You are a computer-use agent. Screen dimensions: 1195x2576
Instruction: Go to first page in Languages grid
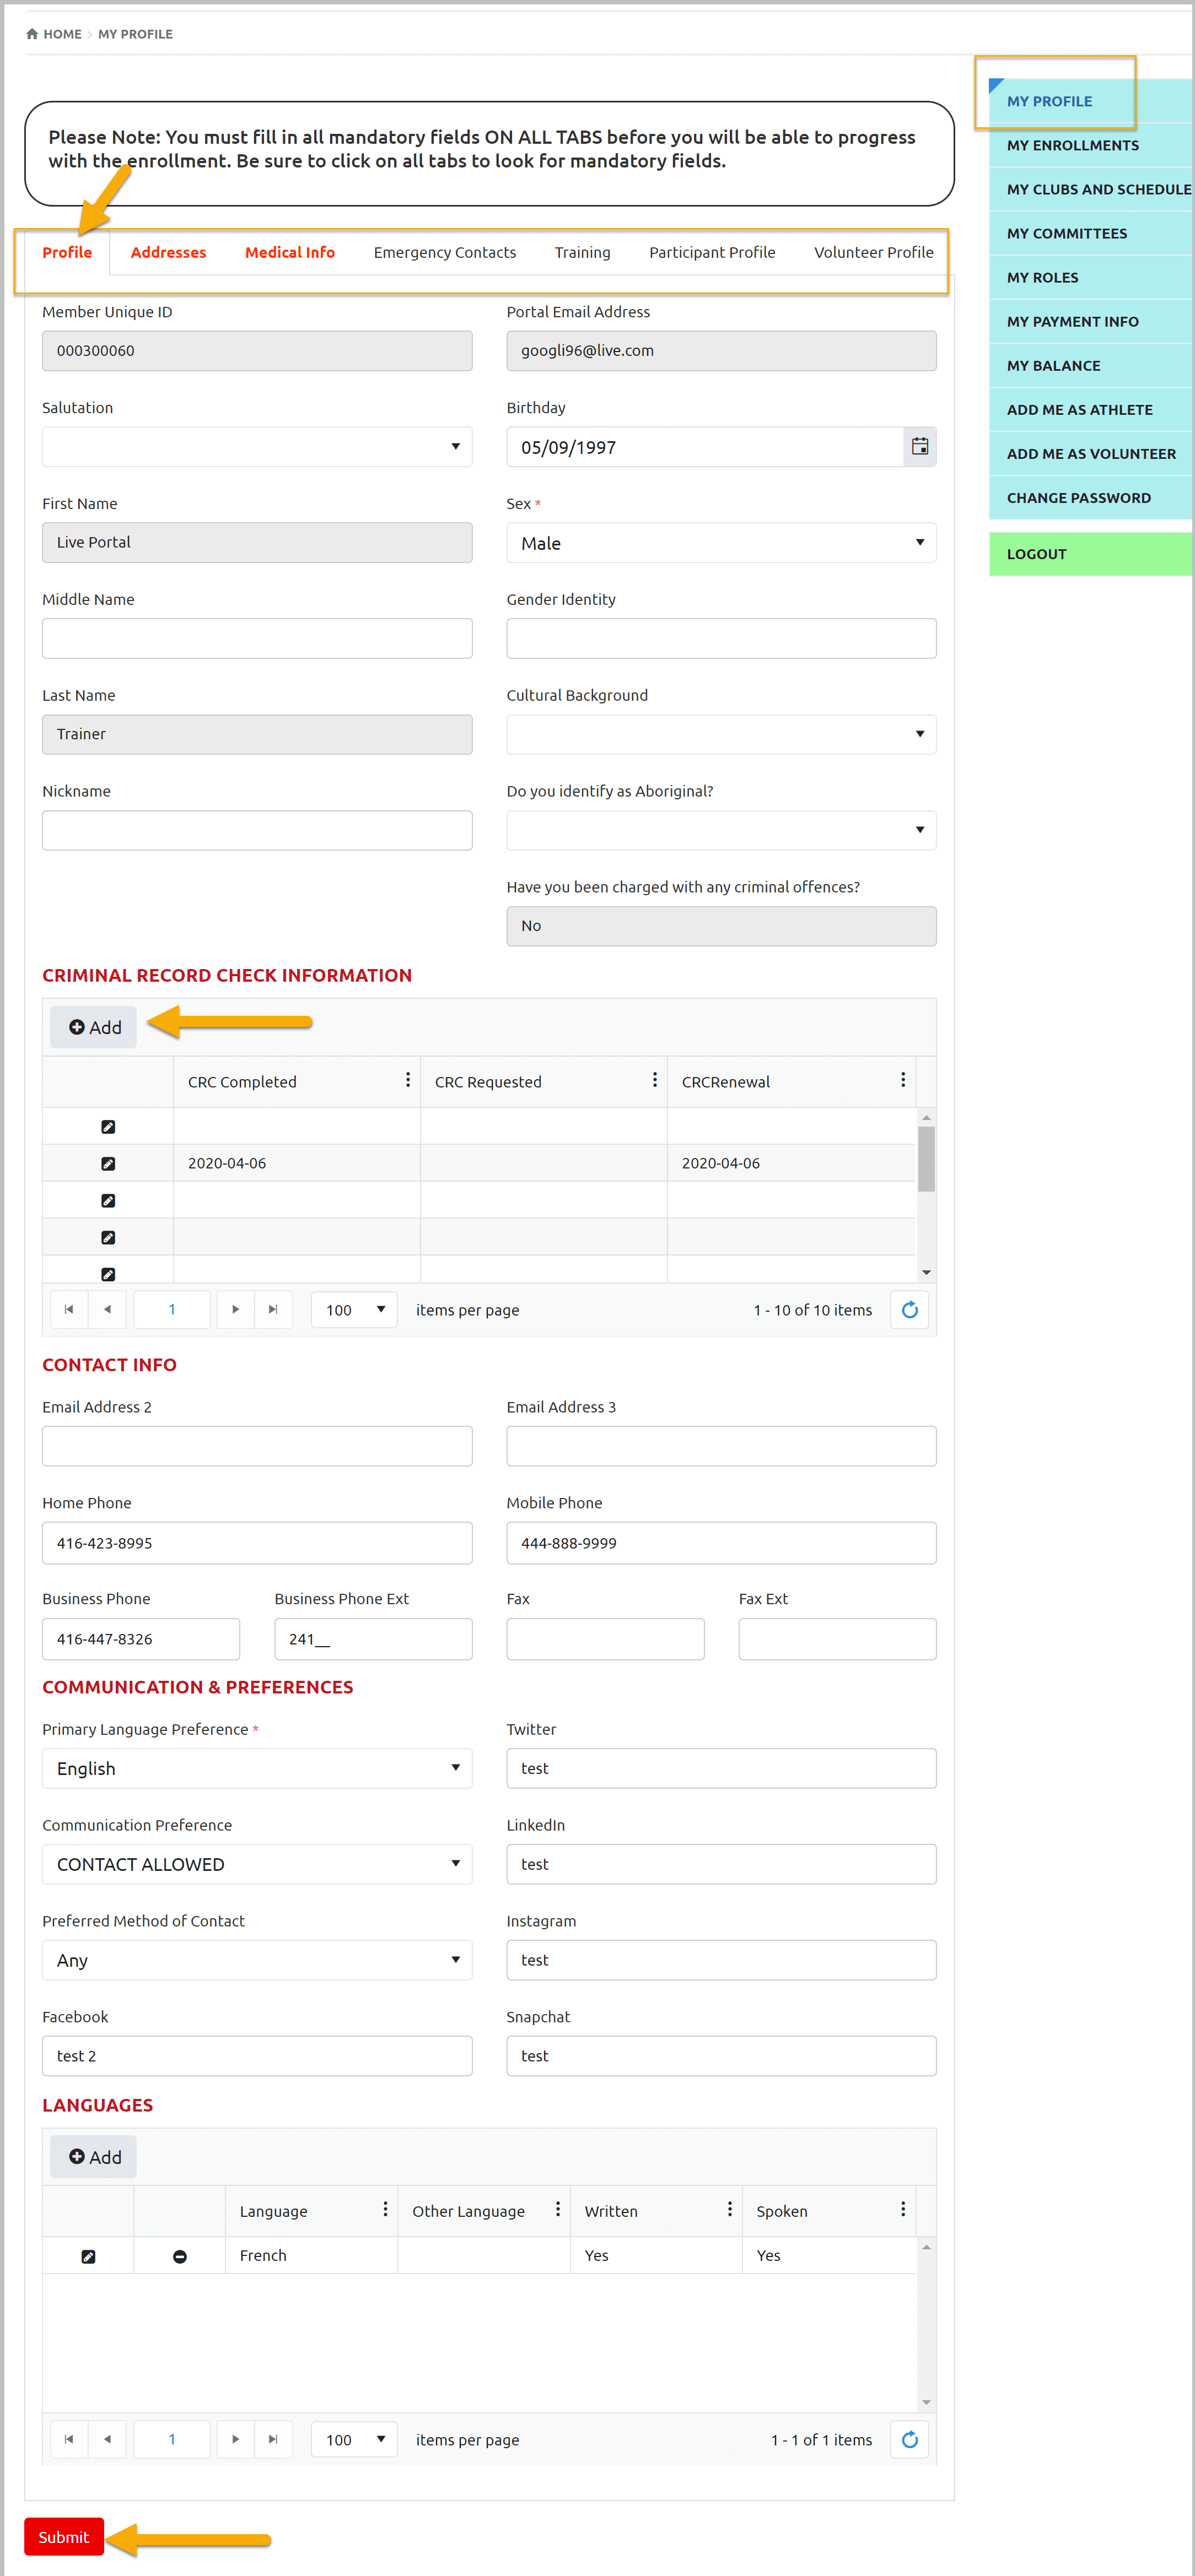click(x=69, y=2439)
